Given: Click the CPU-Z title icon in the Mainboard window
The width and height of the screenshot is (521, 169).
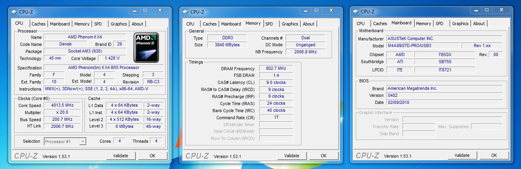Looking at the screenshot, I should coord(356,12).
